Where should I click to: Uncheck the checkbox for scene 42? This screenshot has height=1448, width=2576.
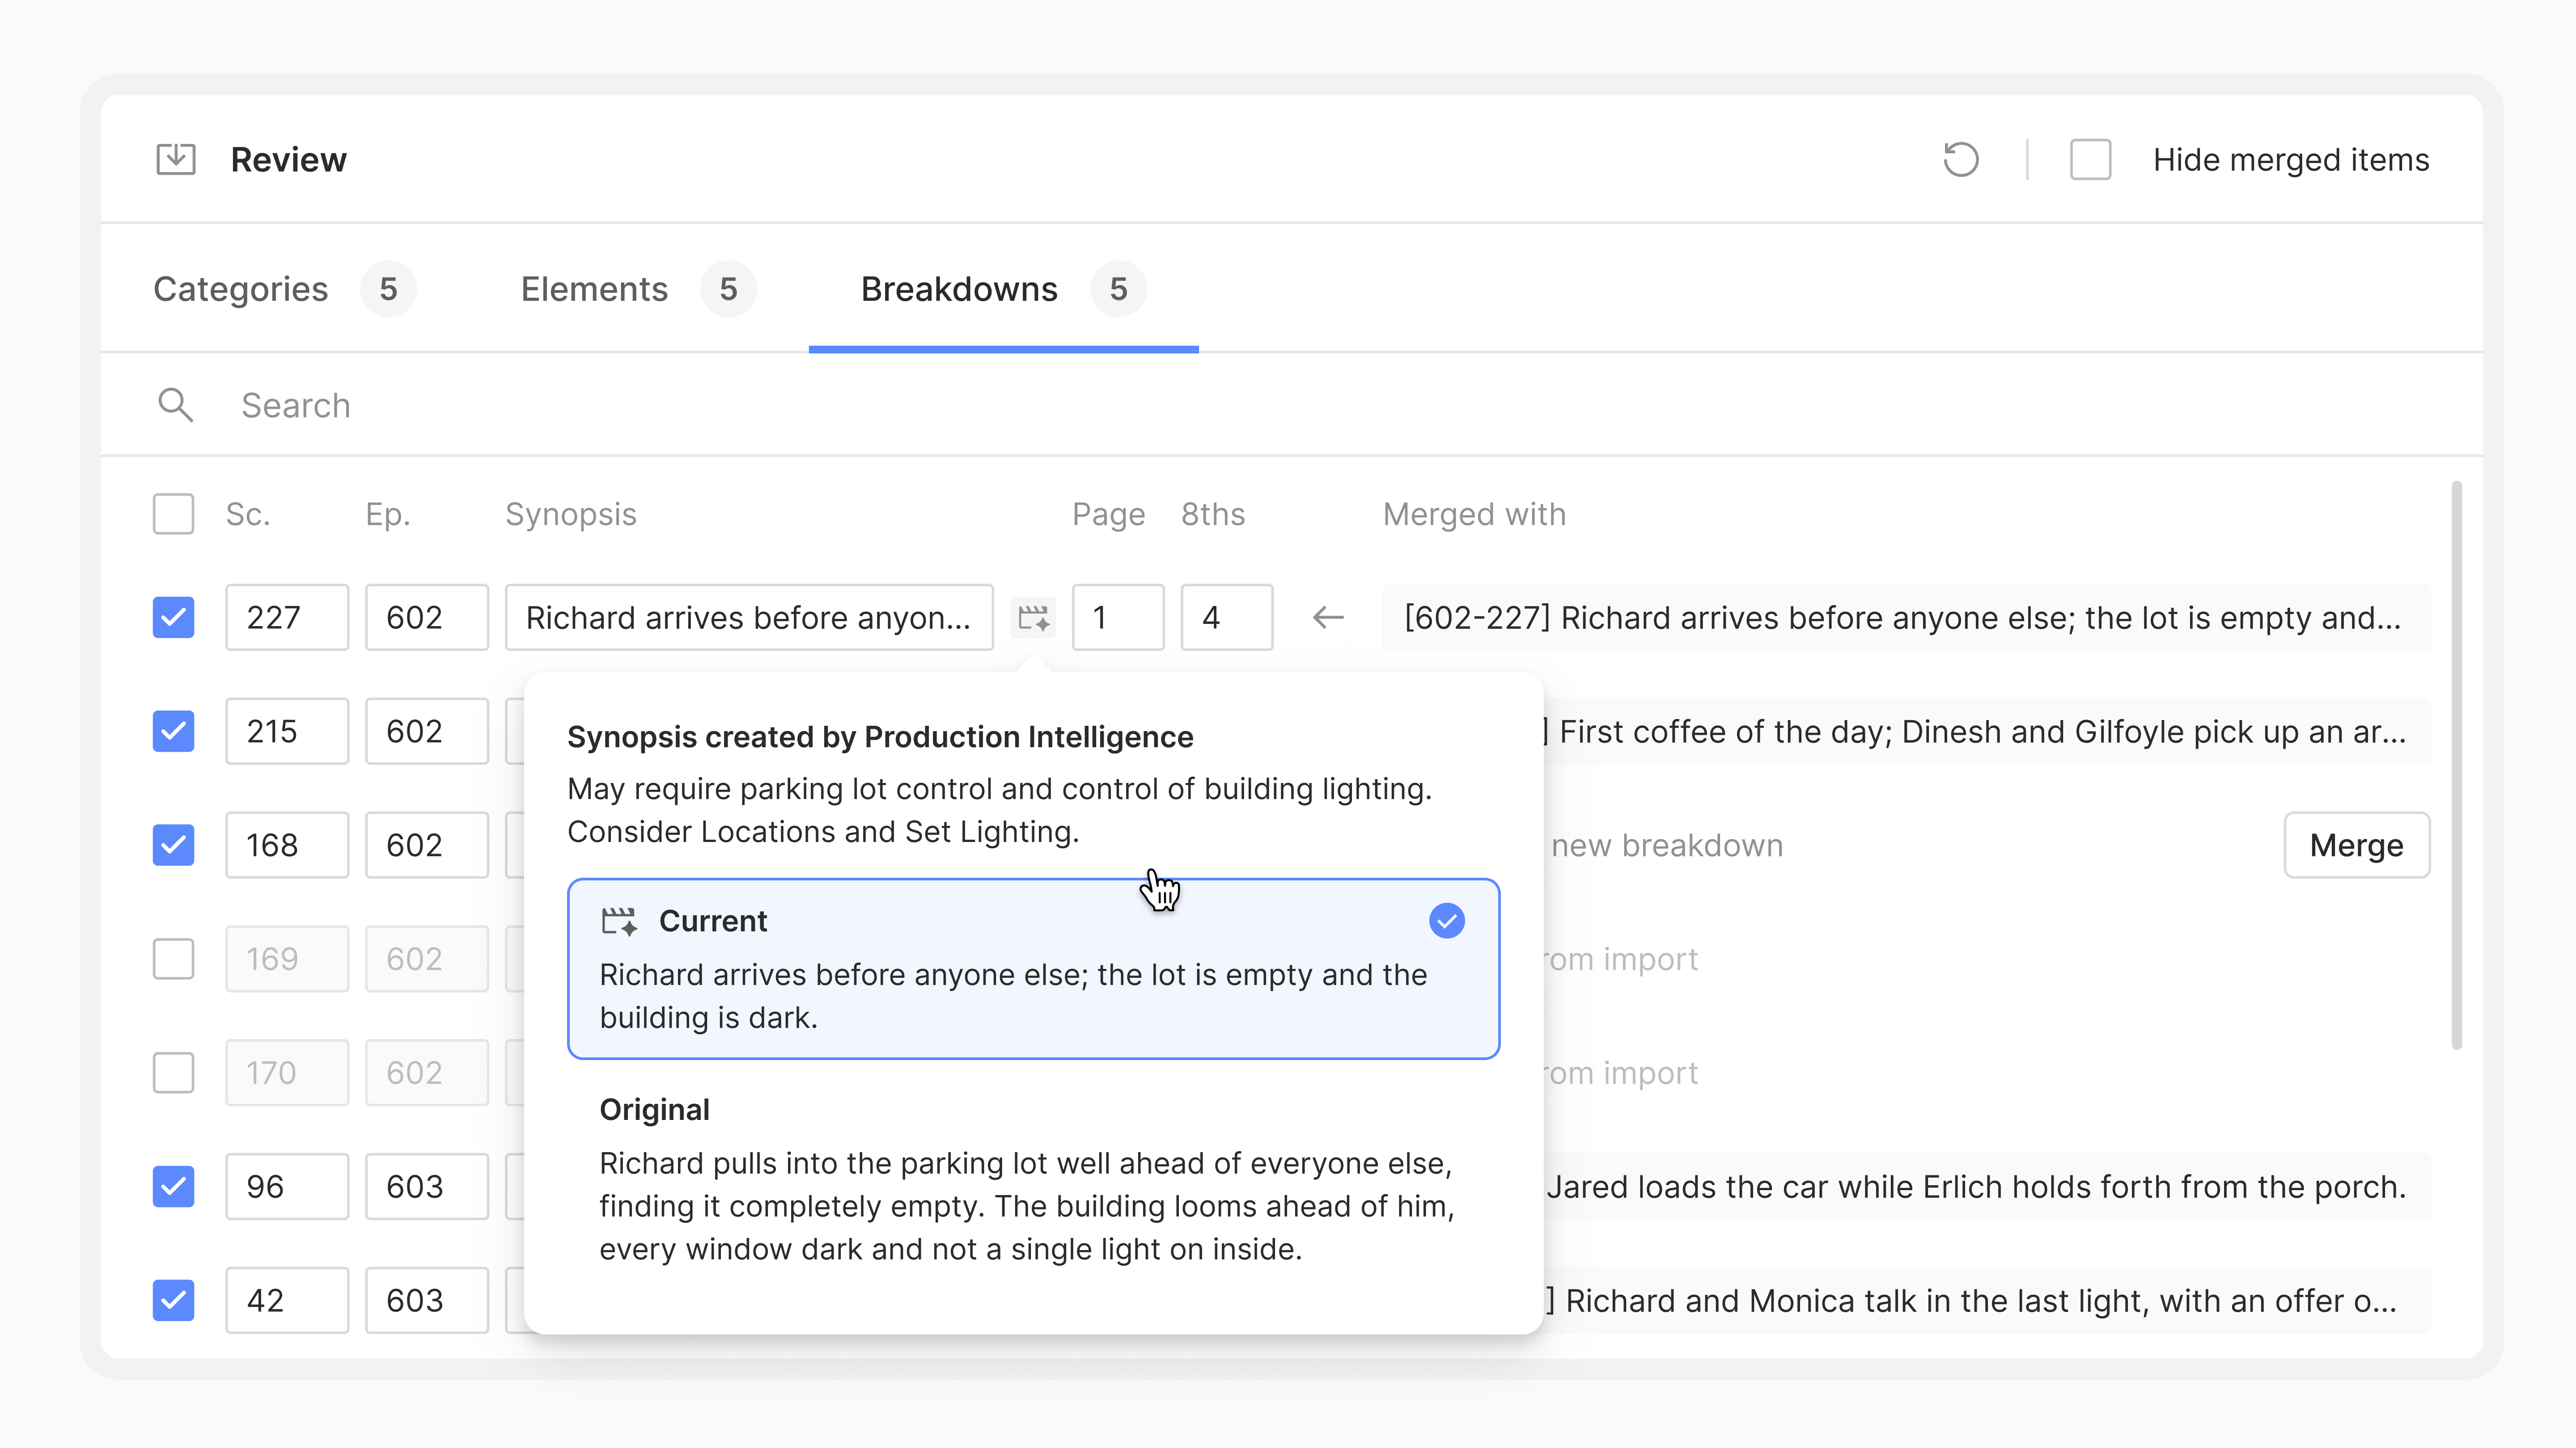(x=173, y=1301)
